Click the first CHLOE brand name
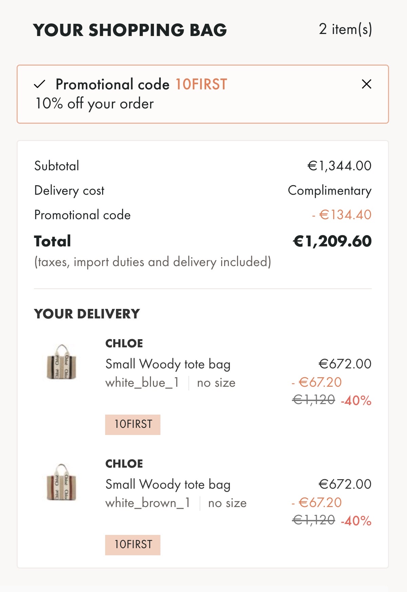 pos(124,343)
